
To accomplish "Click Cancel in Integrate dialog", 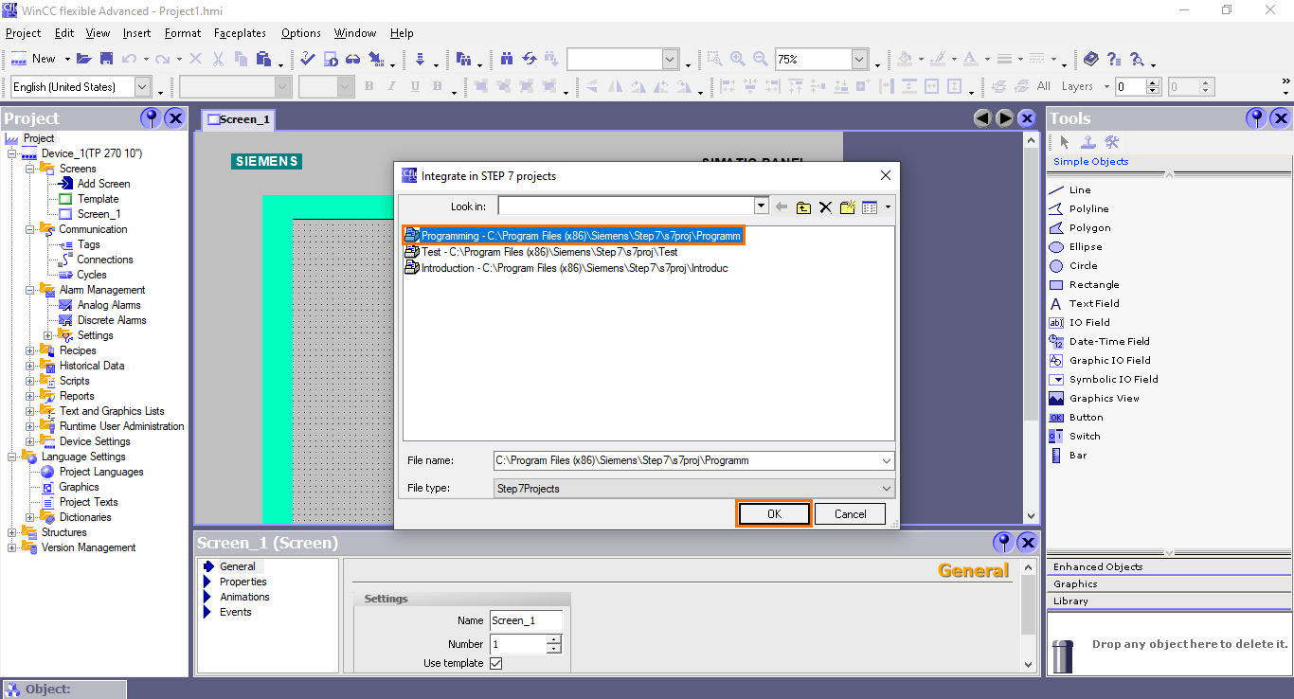I will point(851,513).
